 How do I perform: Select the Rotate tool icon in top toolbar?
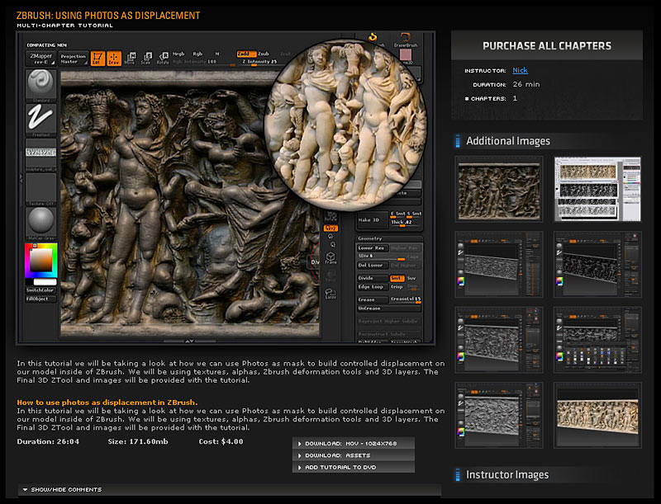click(163, 58)
